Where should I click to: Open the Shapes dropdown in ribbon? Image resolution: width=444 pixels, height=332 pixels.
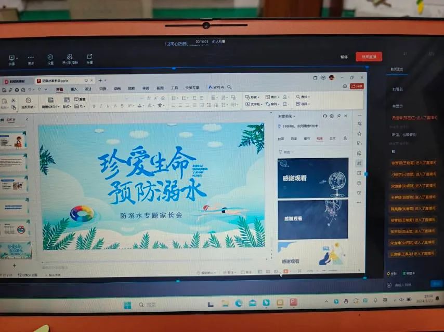pyautogui.click(x=252, y=97)
